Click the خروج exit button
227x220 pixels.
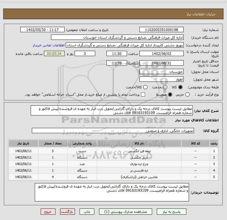point(48,212)
